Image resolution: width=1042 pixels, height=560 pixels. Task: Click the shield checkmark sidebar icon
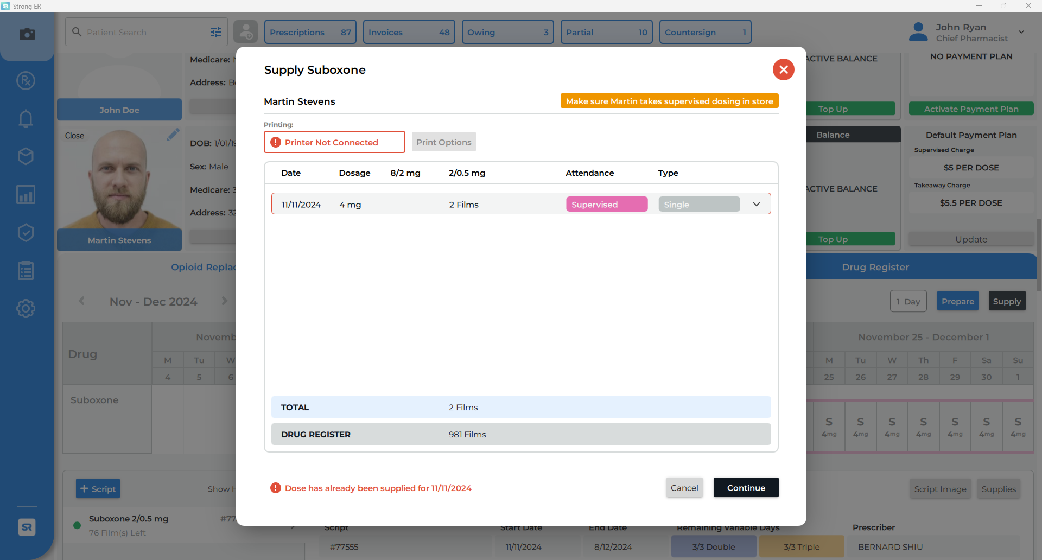(26, 232)
